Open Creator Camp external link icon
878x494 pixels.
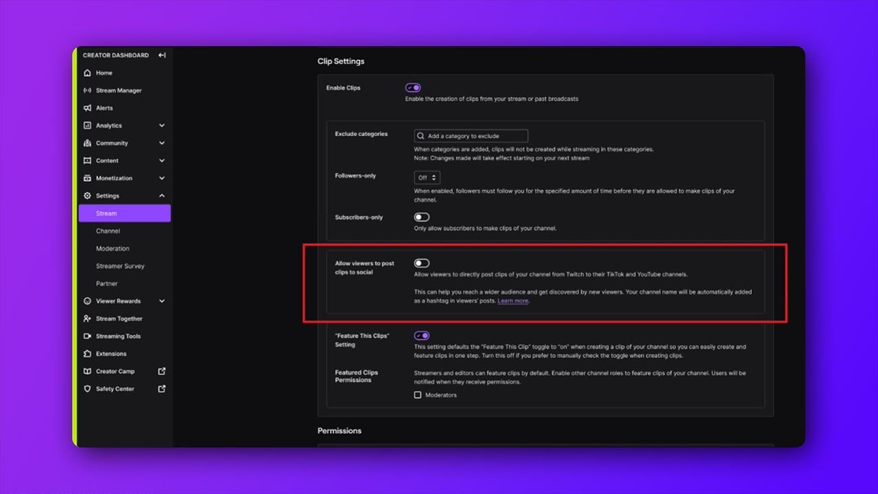[x=162, y=371]
